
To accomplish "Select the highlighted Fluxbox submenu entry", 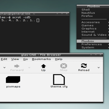I will [x=93, y=41].
